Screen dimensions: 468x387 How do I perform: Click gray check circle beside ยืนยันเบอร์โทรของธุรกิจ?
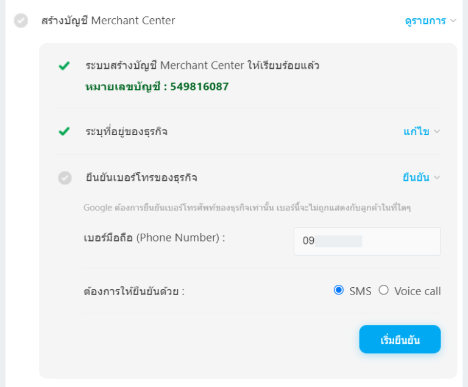[x=65, y=178]
